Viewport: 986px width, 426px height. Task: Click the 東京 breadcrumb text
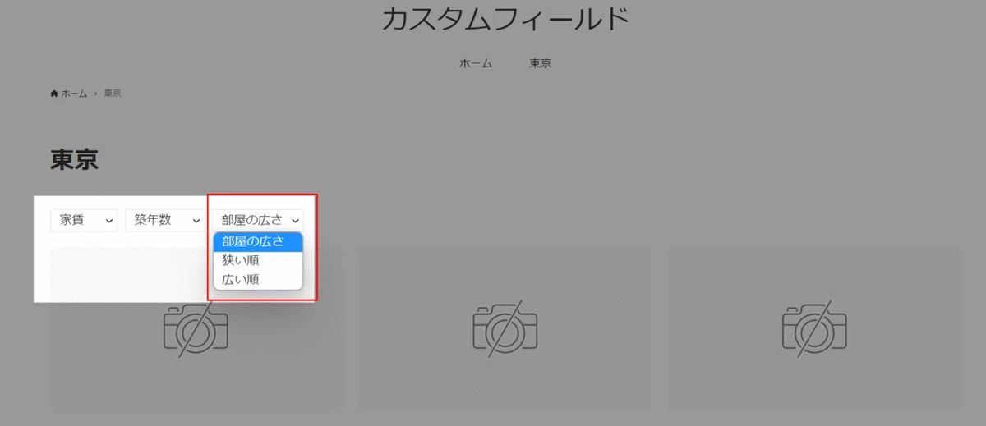click(113, 94)
